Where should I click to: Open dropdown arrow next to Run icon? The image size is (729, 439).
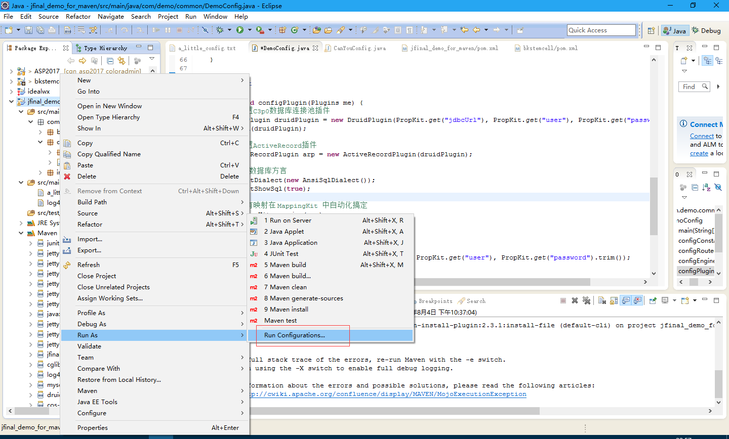point(250,30)
